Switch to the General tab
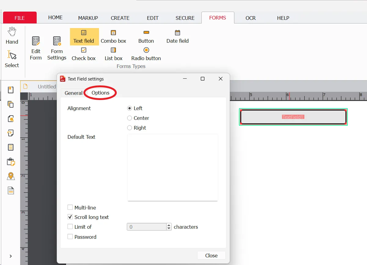Image resolution: width=367 pixels, height=265 pixels. tap(73, 93)
